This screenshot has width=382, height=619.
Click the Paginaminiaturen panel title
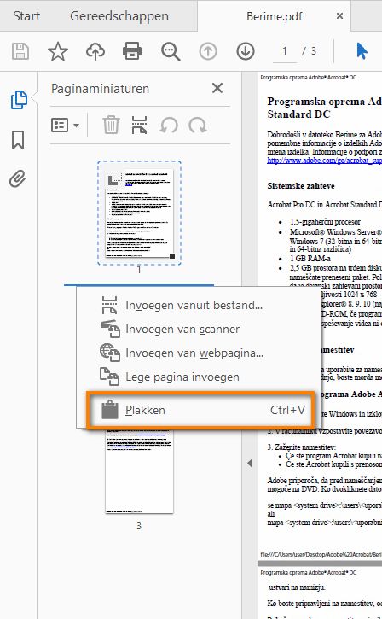[100, 89]
